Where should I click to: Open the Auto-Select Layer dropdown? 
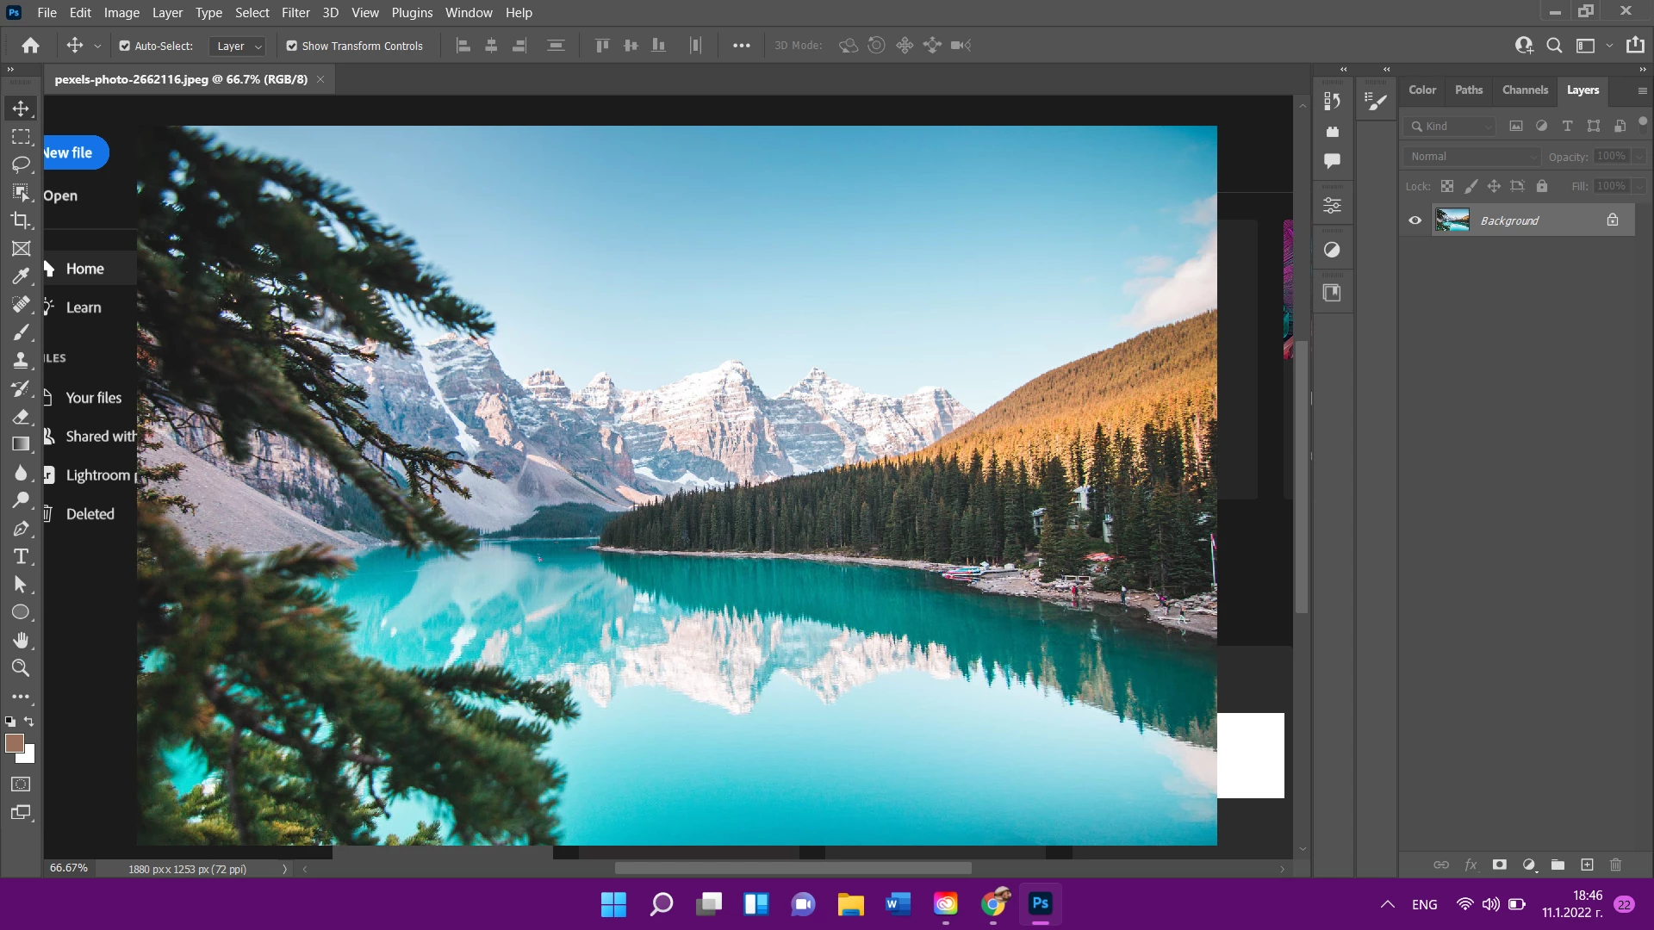(239, 46)
